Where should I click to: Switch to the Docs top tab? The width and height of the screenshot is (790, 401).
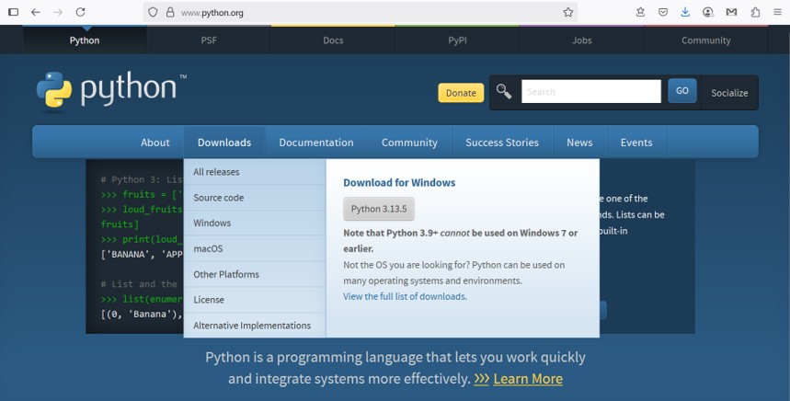333,40
